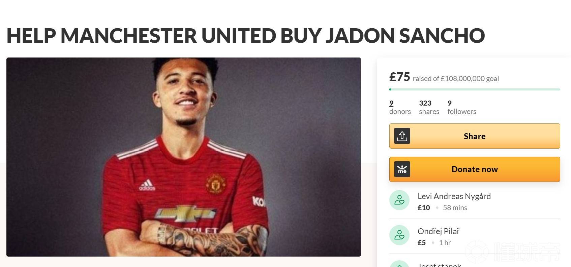
Task: Click the Share button
Action: (x=475, y=136)
